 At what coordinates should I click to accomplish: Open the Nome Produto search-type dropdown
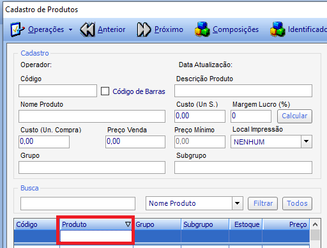(x=194, y=203)
